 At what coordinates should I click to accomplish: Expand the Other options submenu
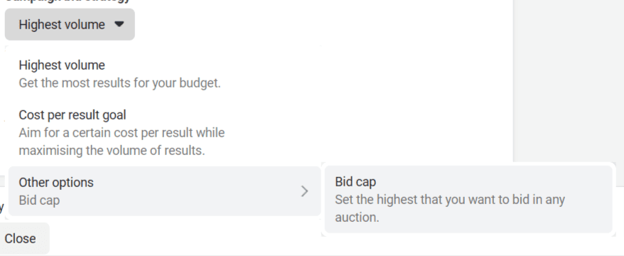[165, 191]
